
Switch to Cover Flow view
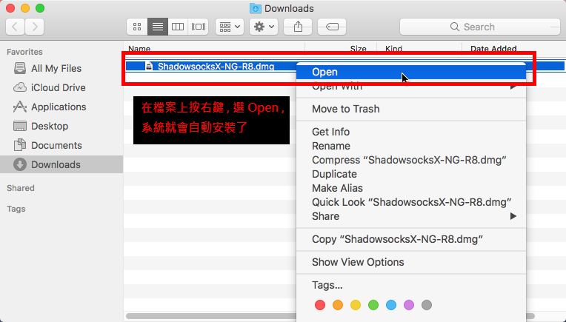pyautogui.click(x=198, y=27)
